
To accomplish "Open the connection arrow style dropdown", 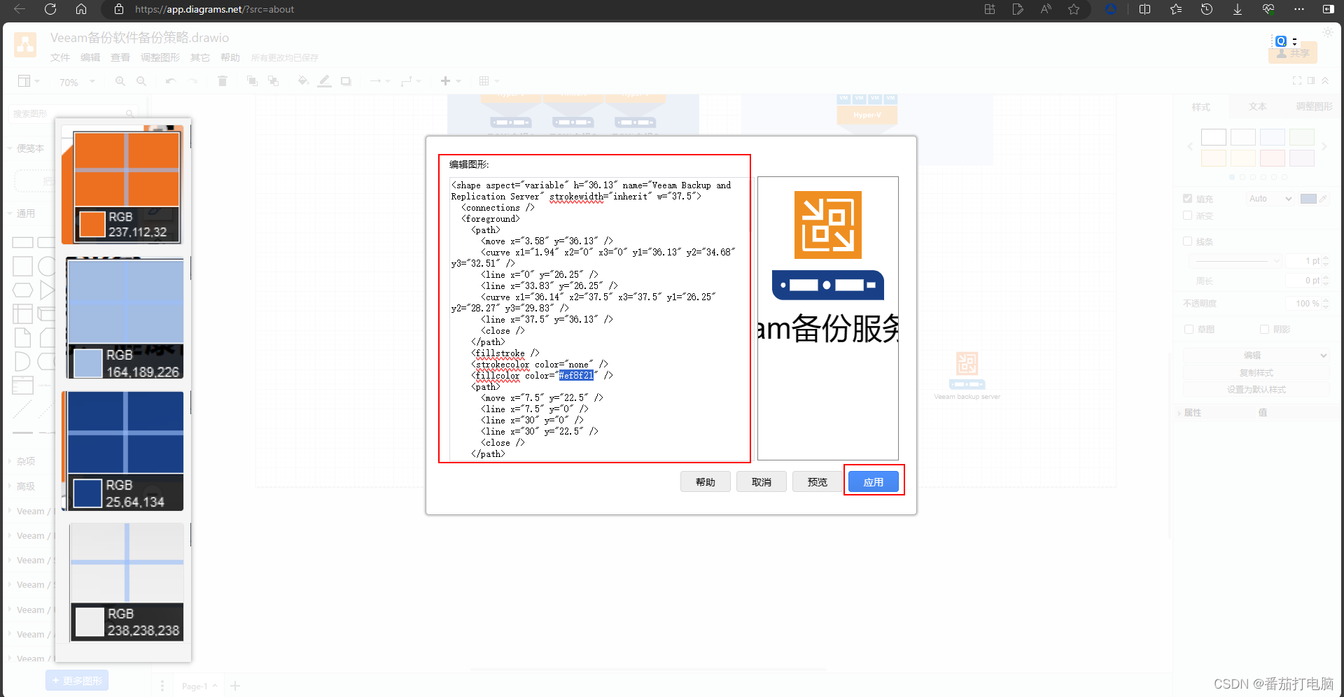I will click(x=380, y=81).
